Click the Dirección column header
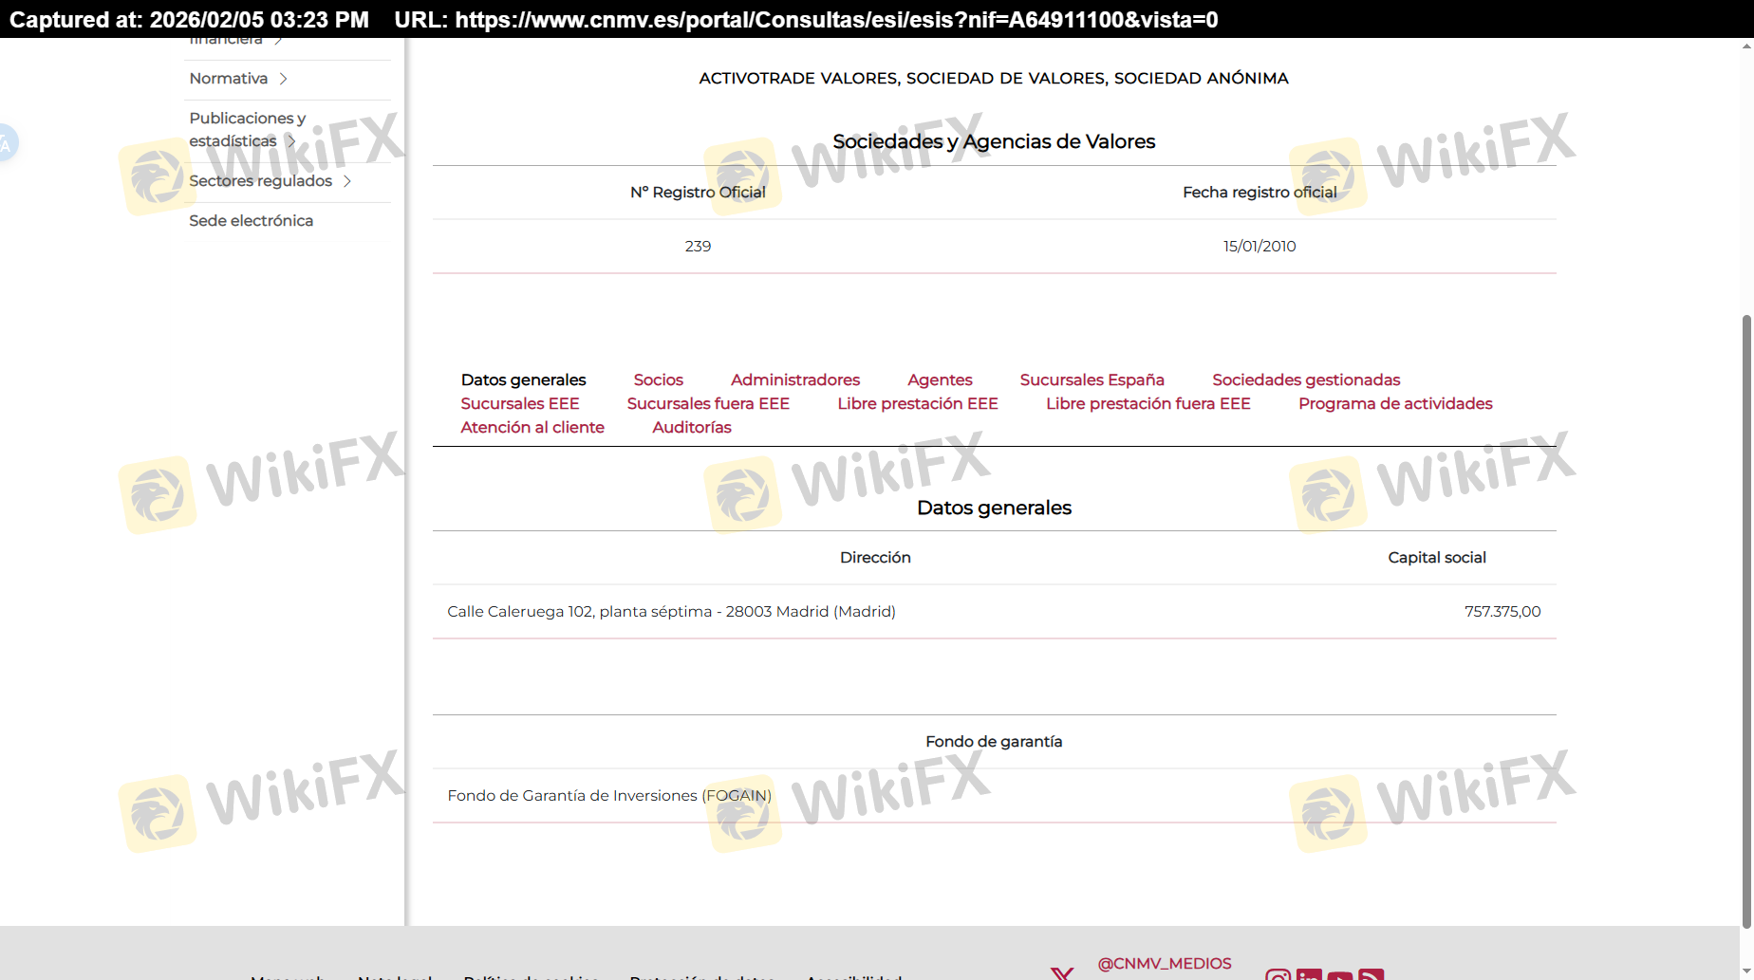Screen dimensions: 1754x980 point(875,558)
